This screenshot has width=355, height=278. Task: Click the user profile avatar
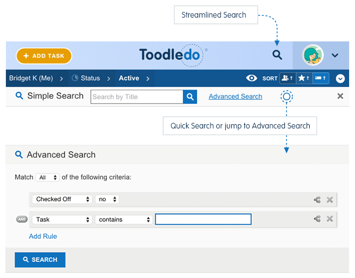313,55
